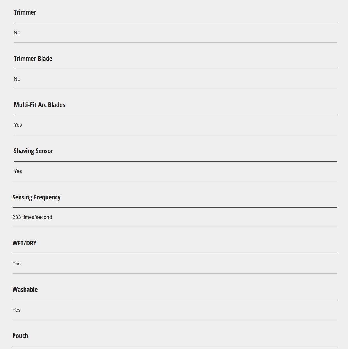
Task: Select the Yes value under WET/DRY
Action: [16, 264]
